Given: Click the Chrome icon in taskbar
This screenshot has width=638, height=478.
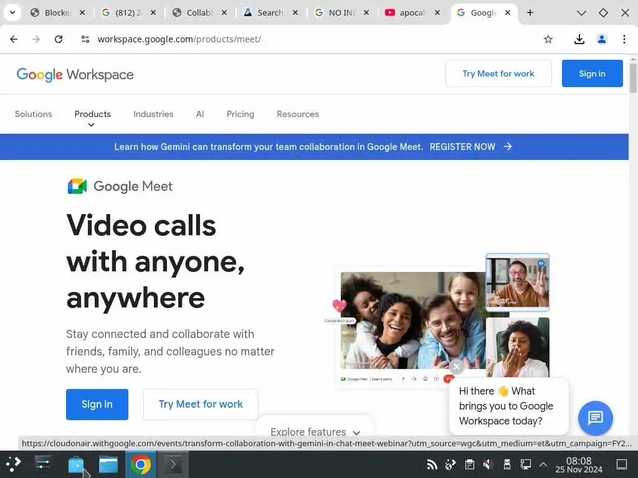Looking at the screenshot, I should click(x=141, y=464).
